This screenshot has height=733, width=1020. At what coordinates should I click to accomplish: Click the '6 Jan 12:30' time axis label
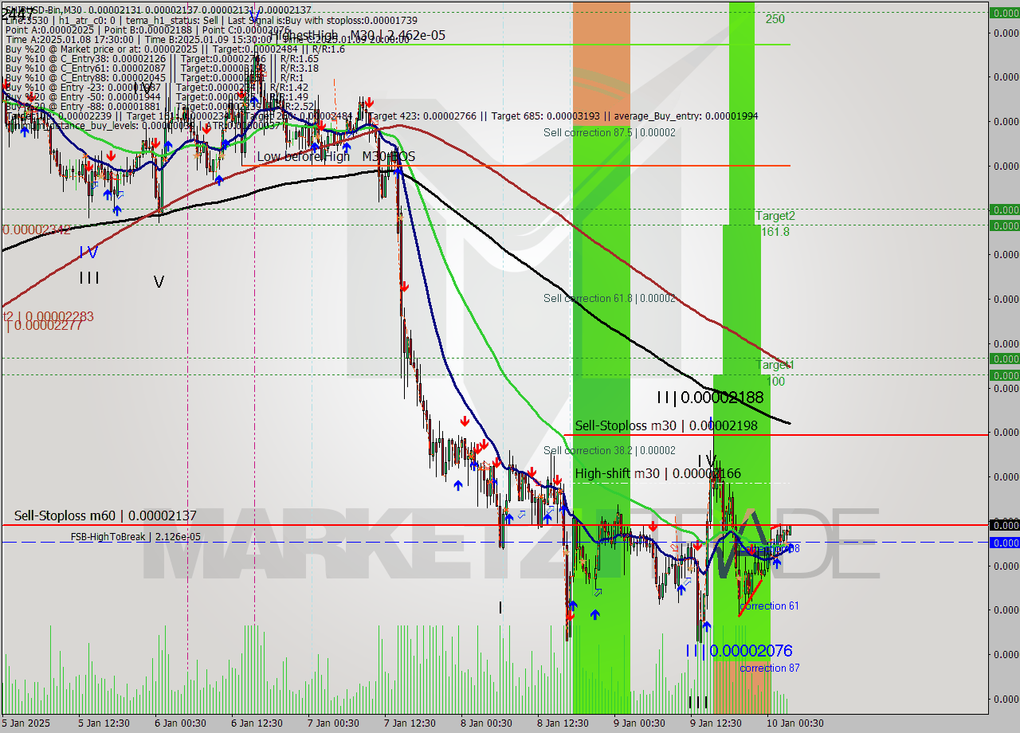[x=257, y=723]
